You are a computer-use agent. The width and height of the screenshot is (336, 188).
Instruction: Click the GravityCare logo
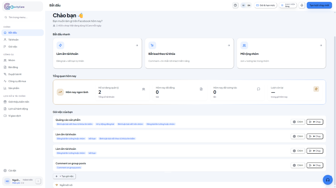tap(15, 7)
